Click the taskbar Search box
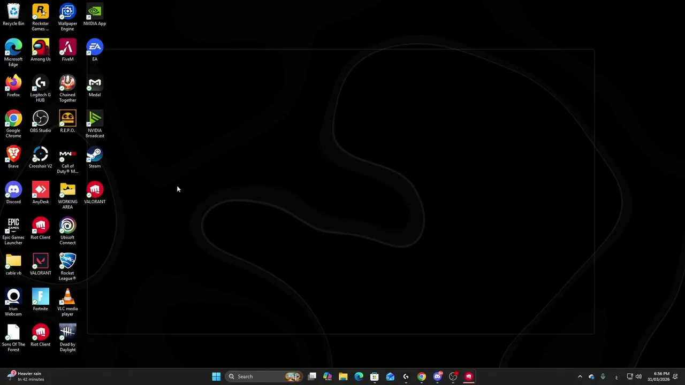The image size is (685, 385). point(263,376)
